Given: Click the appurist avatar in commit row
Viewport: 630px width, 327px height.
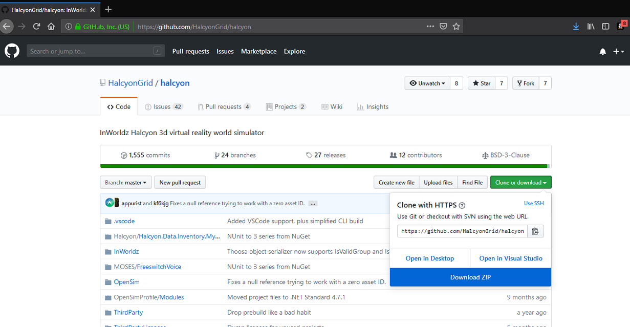Looking at the screenshot, I should (109, 203).
